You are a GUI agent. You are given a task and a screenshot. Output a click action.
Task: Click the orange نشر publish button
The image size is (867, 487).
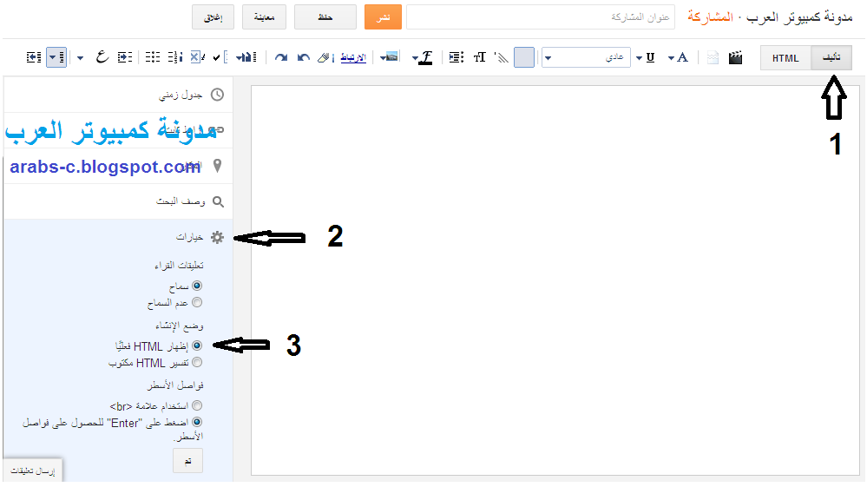(384, 17)
